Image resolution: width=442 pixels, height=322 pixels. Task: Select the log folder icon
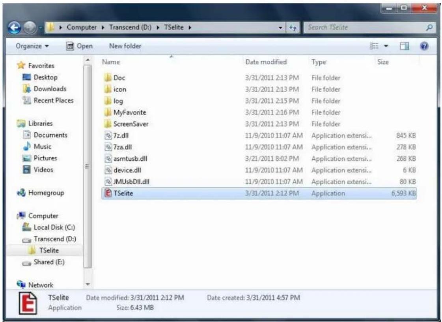click(108, 101)
